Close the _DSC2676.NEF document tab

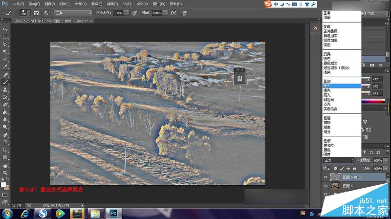click(x=91, y=21)
